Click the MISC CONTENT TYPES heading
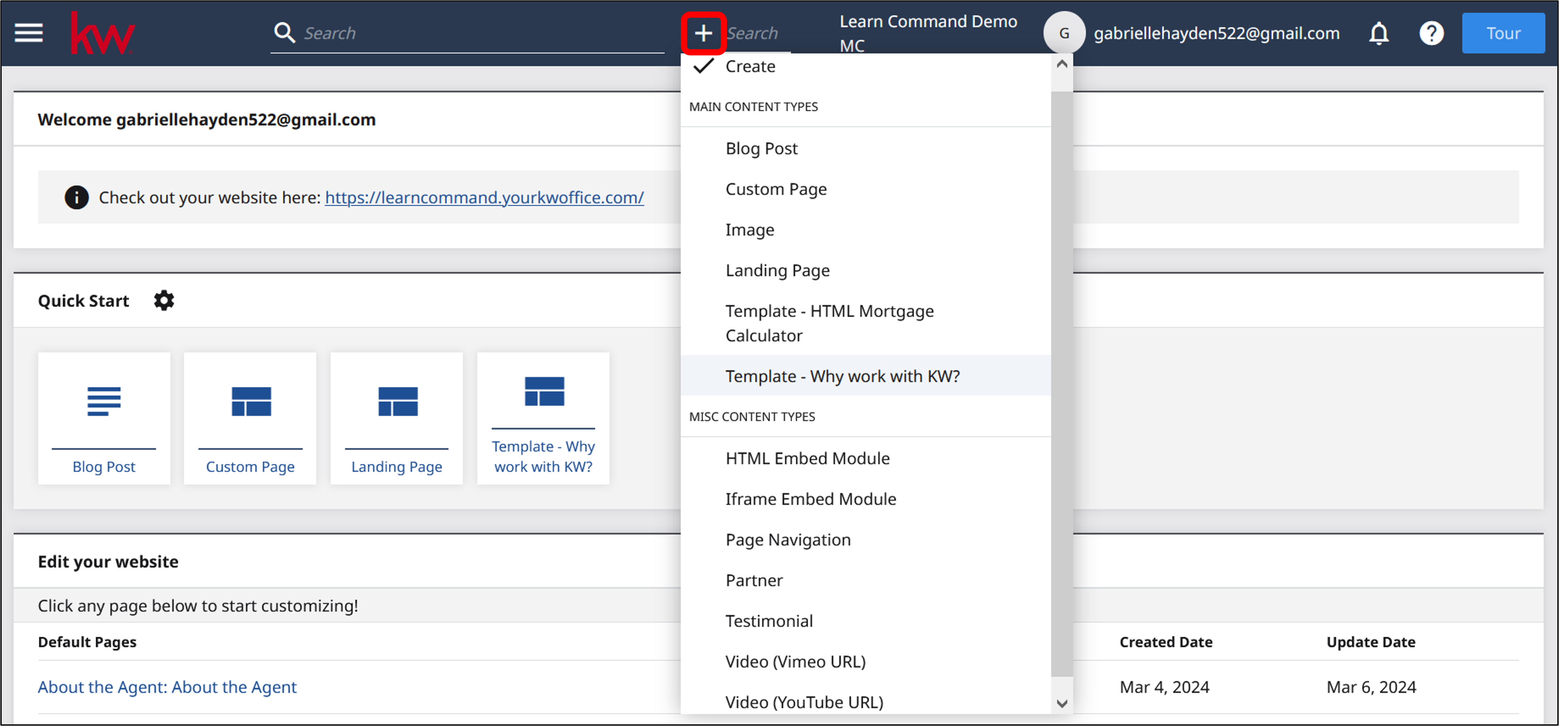1559x726 pixels. pyautogui.click(x=752, y=416)
